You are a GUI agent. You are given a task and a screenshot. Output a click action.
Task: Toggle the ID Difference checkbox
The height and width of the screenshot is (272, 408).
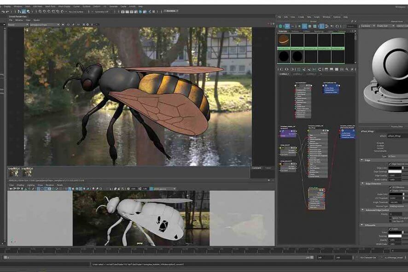[x=391, y=187]
